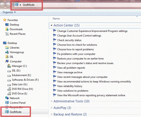
Task: Select Favorites in the navigation pane
Action: click(13, 20)
